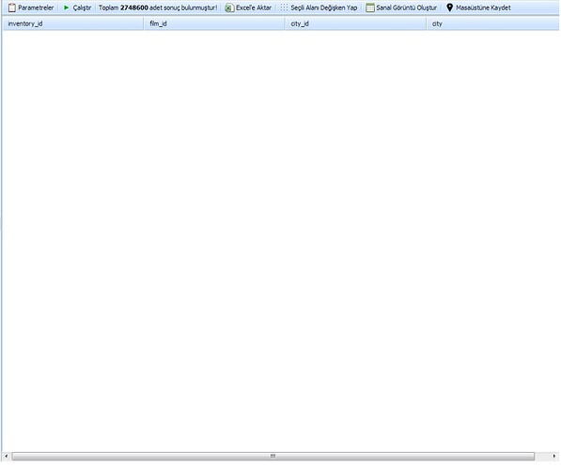Save with Masaüstüne Kaydet label
This screenshot has width=561, height=468.
(x=483, y=8)
